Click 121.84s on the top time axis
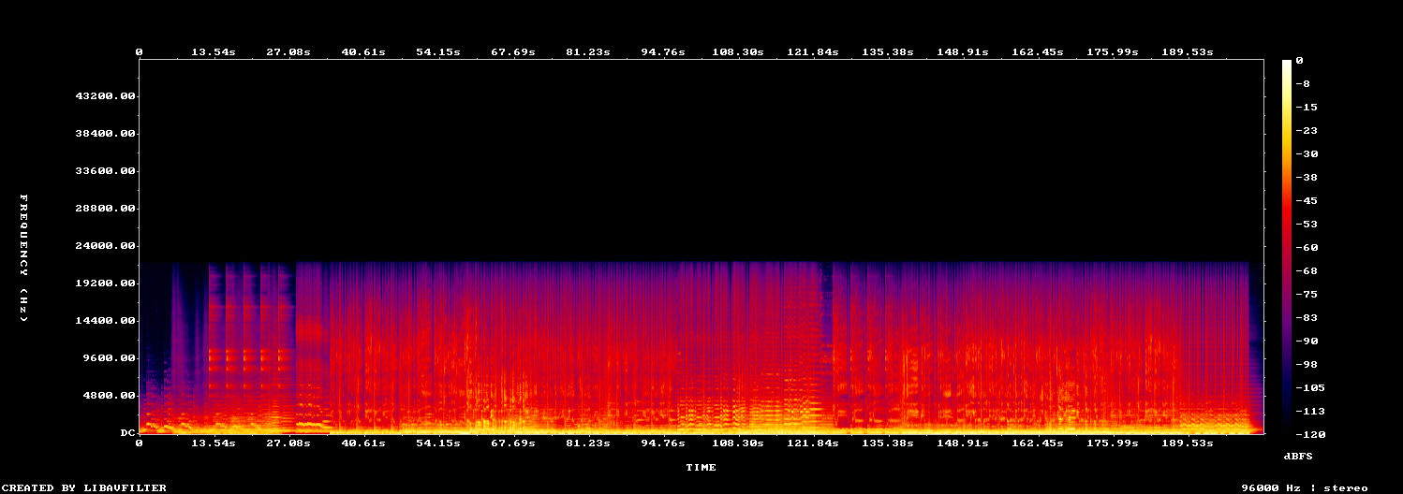 813,52
